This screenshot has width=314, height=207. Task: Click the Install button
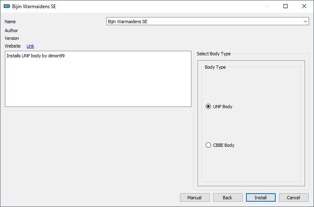coord(261,198)
